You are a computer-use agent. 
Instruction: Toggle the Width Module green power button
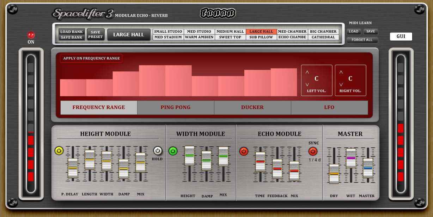pos(173,151)
